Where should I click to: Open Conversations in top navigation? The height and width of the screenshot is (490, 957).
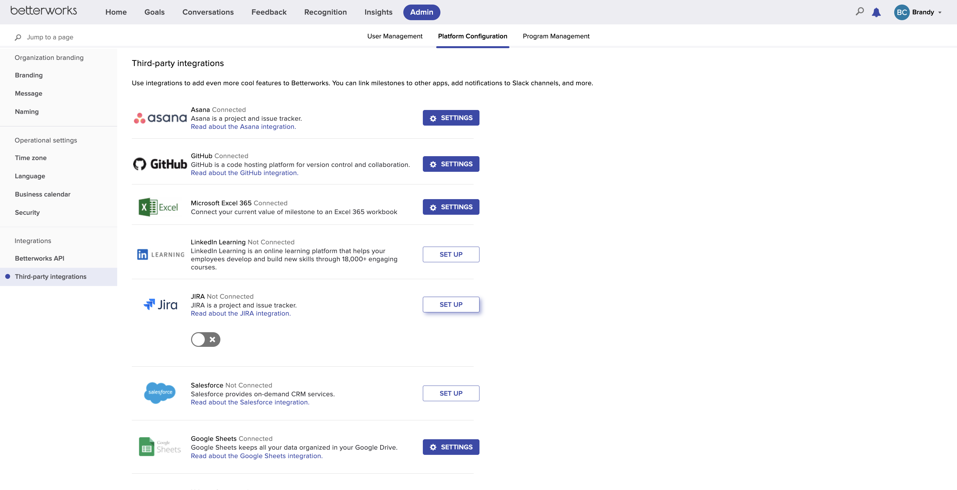coord(208,12)
